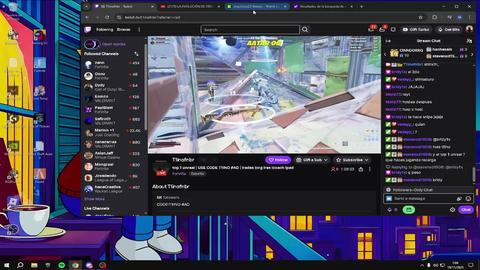This screenshot has height=270, width=480.
Task: Expand the Gift a Sub dropdown
Action: click(312, 160)
